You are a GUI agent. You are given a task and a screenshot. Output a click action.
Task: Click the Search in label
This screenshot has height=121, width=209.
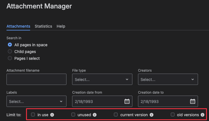coord(14,38)
